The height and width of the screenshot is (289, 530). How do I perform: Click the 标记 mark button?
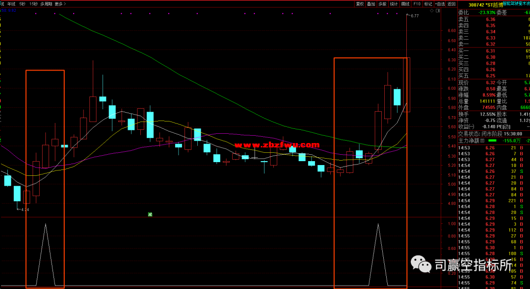(x=428, y=4)
